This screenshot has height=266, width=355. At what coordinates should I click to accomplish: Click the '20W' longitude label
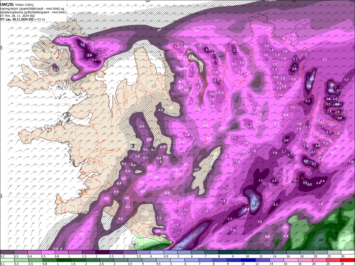click(148, 1)
